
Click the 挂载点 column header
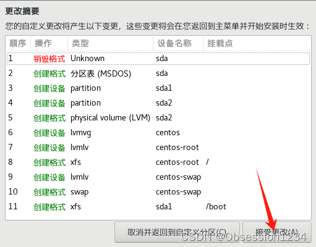pos(257,43)
